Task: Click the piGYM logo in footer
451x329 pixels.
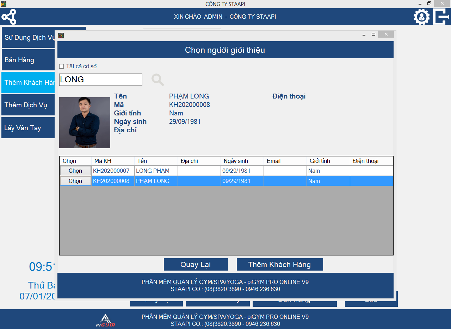Action: (106, 320)
